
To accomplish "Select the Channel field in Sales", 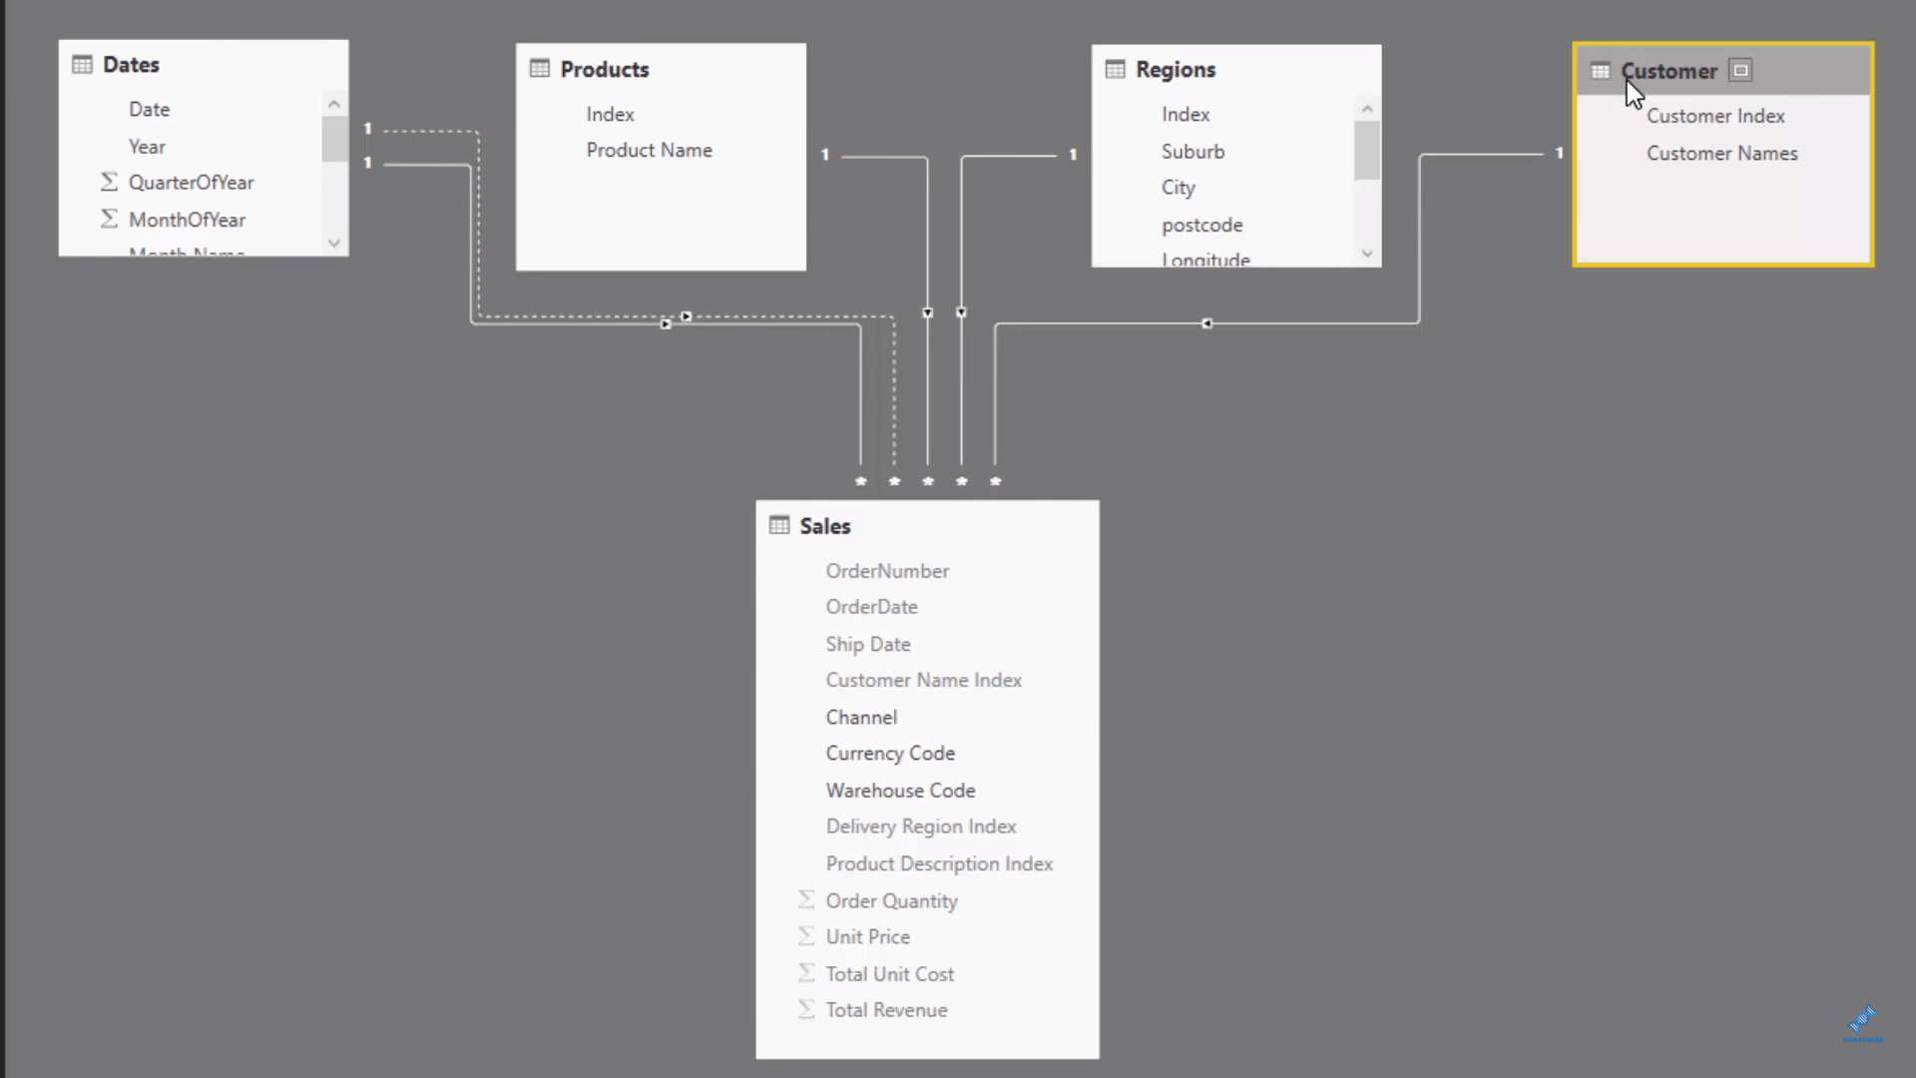I will pos(862,718).
